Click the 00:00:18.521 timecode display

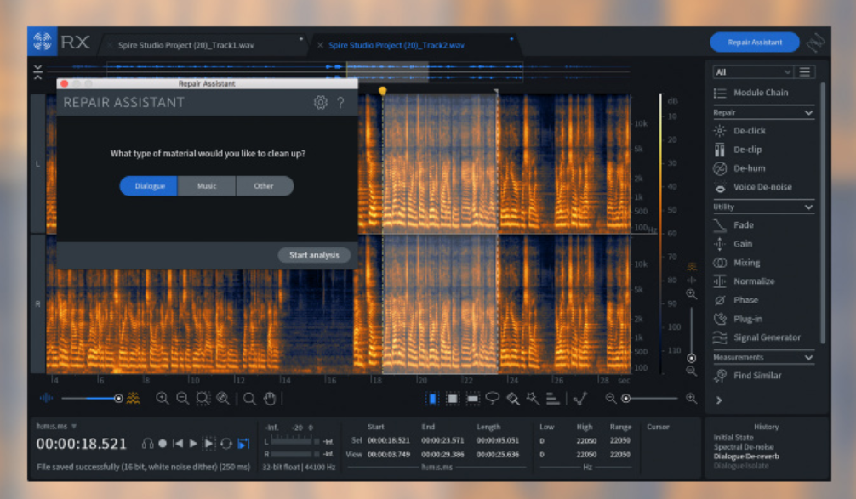(x=82, y=444)
